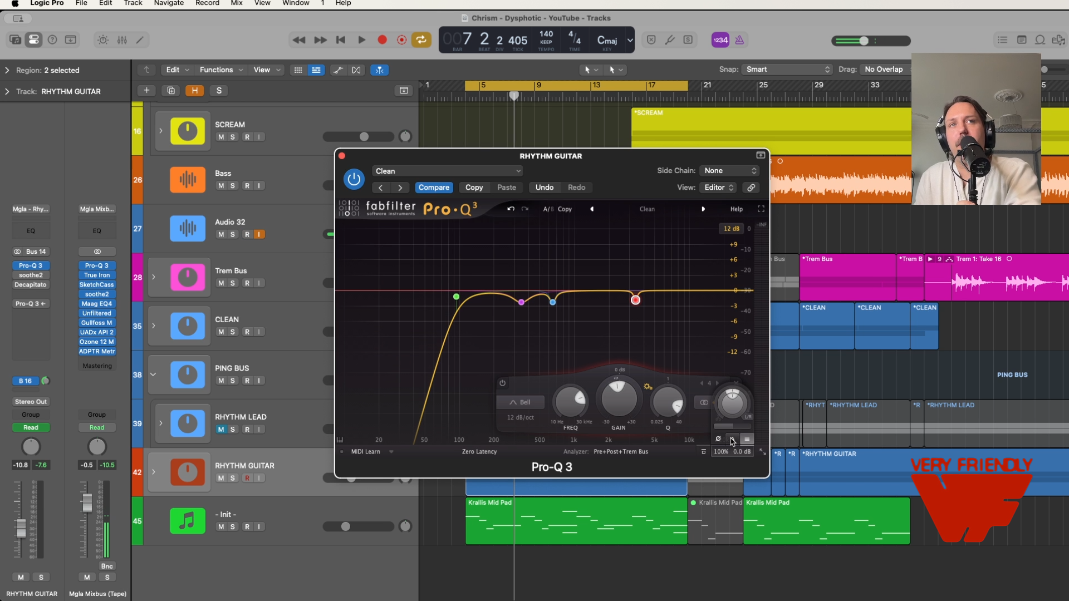Expand the Trem Bus track stack
Viewport: 1069px width, 601px height.
click(154, 277)
